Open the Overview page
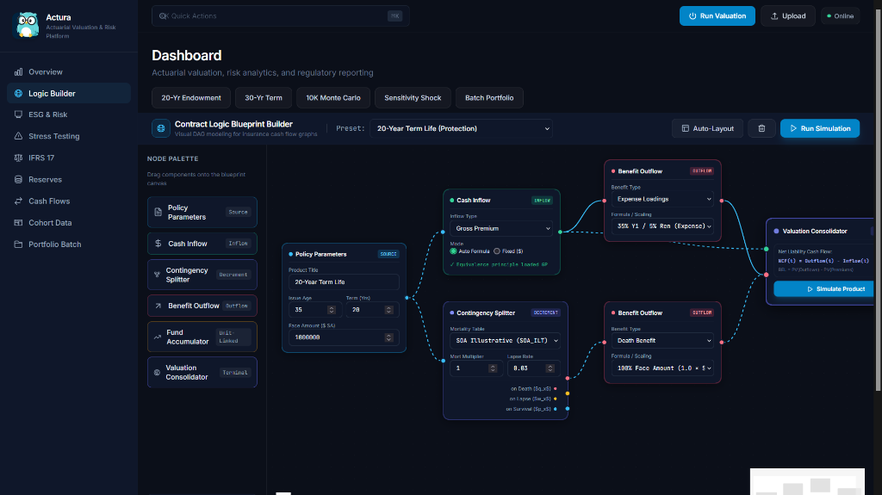Viewport: 882px width, 495px height. 69,72
